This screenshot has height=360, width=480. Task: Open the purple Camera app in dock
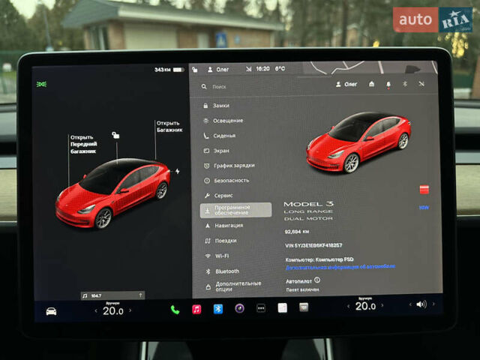tap(239, 308)
